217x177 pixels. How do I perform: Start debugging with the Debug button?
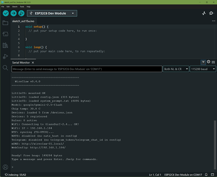click(x=21, y=13)
